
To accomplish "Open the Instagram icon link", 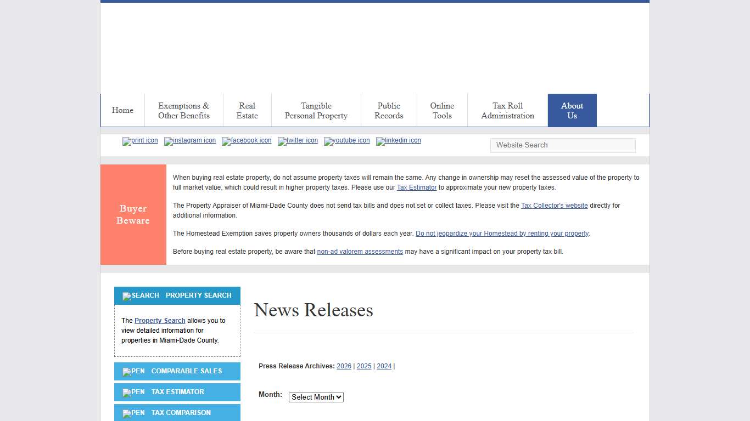I will (189, 141).
